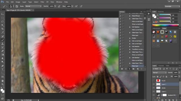
Task: Open the Essentials workspace dropdown
Action: pos(172,6)
